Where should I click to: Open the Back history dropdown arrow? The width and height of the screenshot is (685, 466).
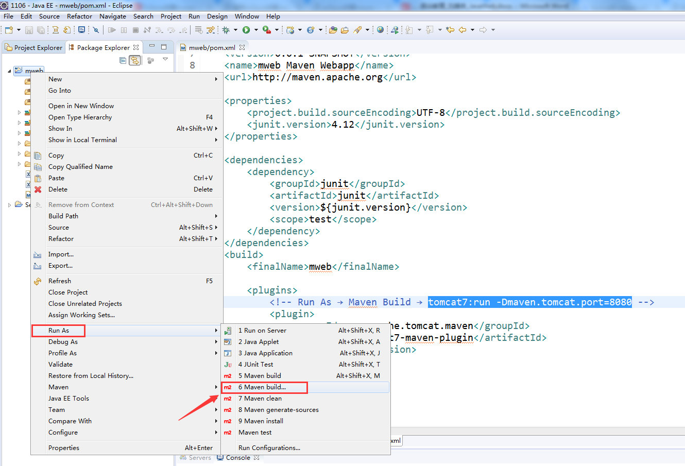(x=472, y=30)
